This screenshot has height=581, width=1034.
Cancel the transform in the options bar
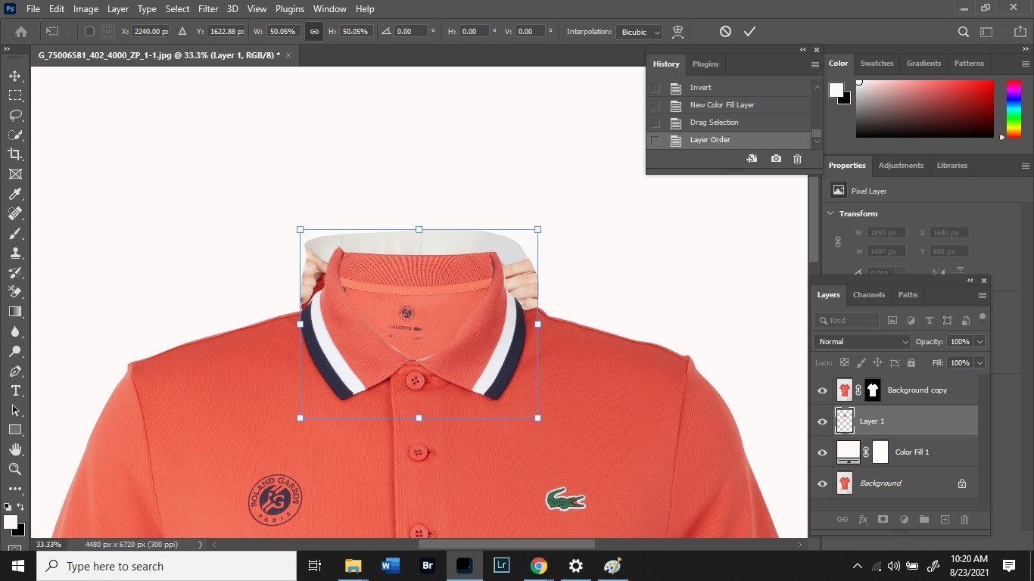[725, 32]
